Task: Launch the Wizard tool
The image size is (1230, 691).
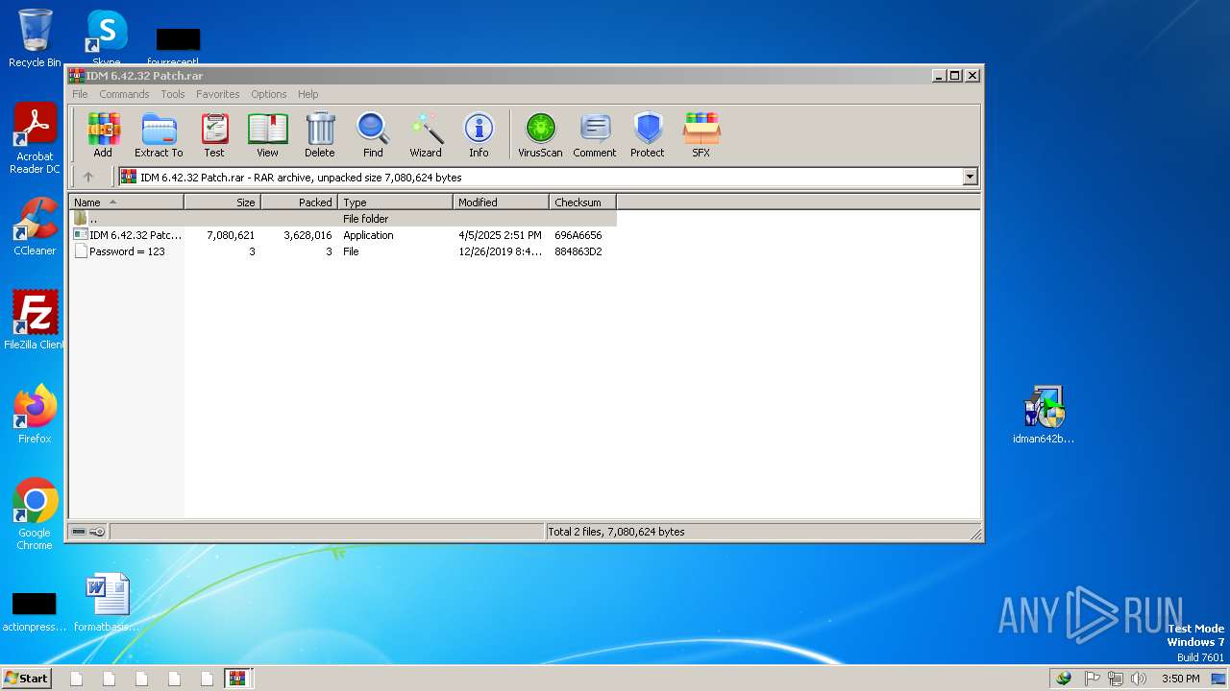Action: (426, 134)
